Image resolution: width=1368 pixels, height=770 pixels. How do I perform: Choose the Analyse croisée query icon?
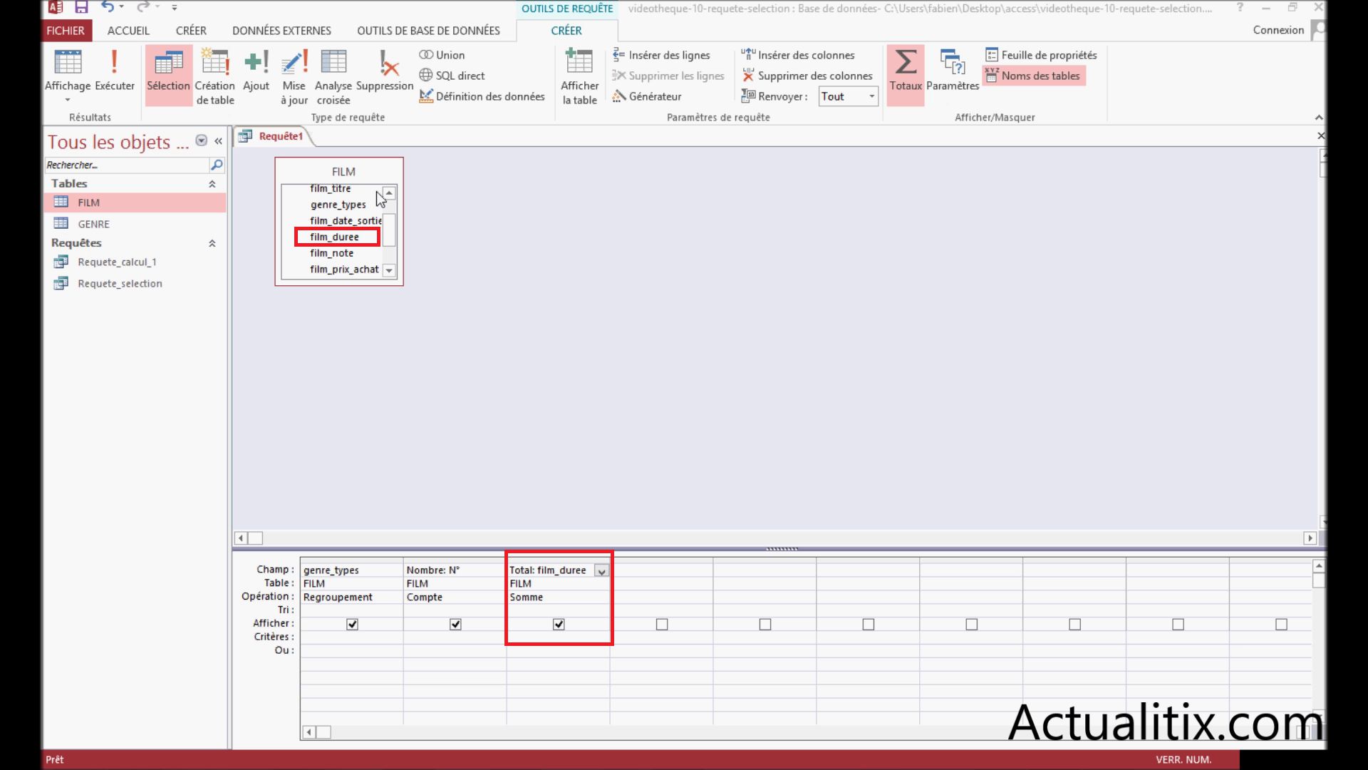pyautogui.click(x=333, y=76)
